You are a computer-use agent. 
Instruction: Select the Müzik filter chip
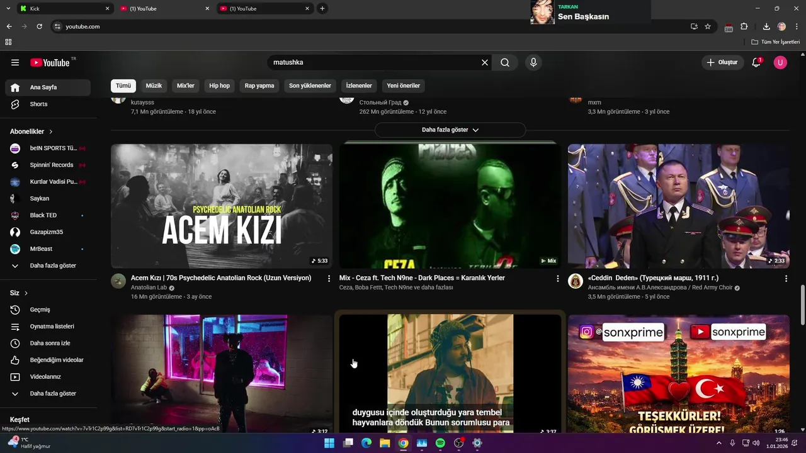(154, 86)
